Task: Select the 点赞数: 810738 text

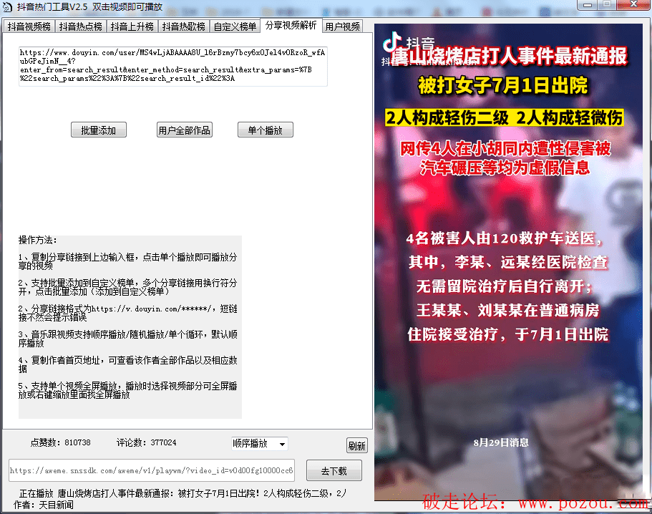Action: [x=60, y=442]
